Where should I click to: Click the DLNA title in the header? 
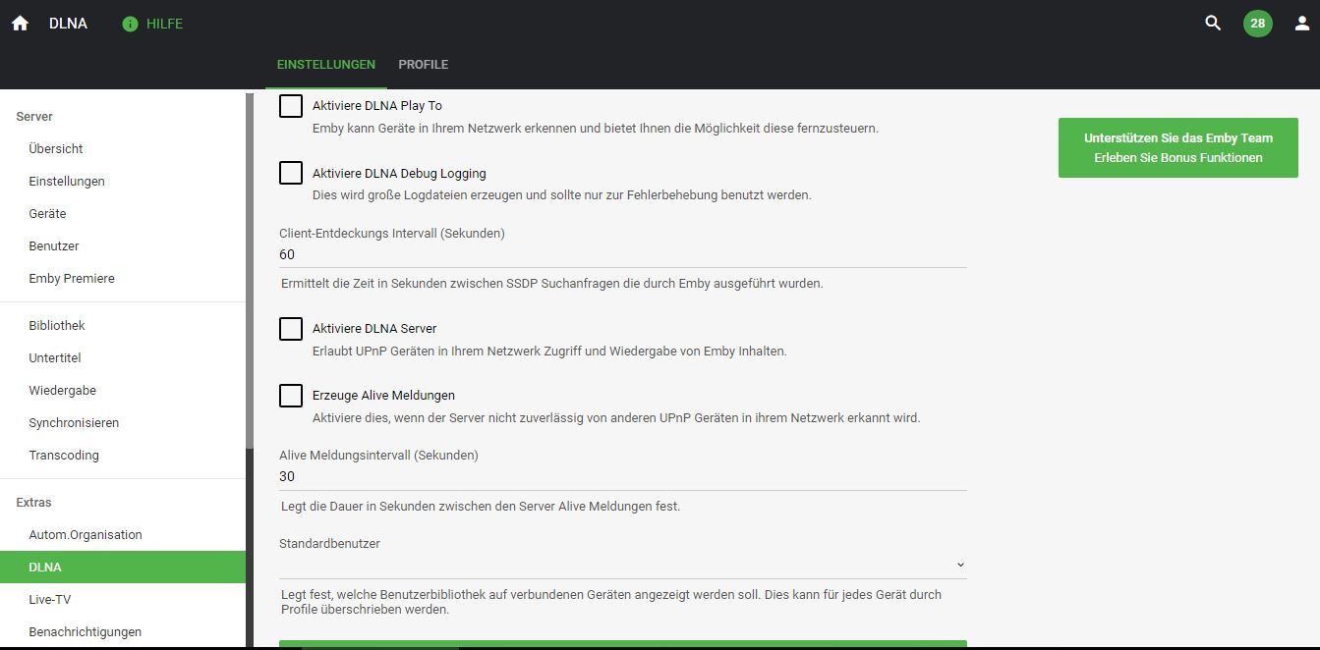[x=68, y=24]
